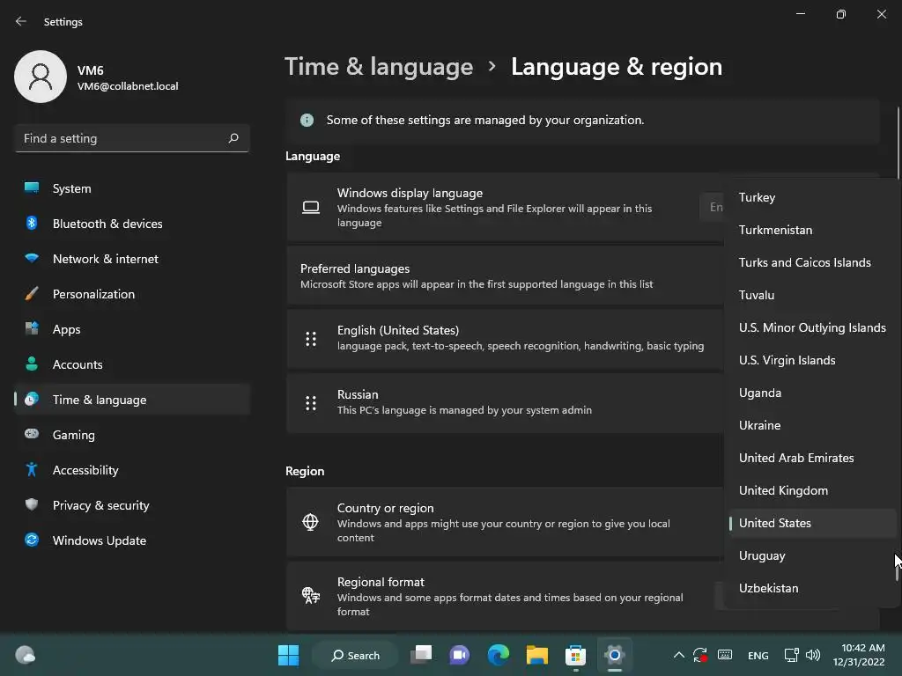Click the ENG input language indicator
902x676 pixels.
coord(758,655)
